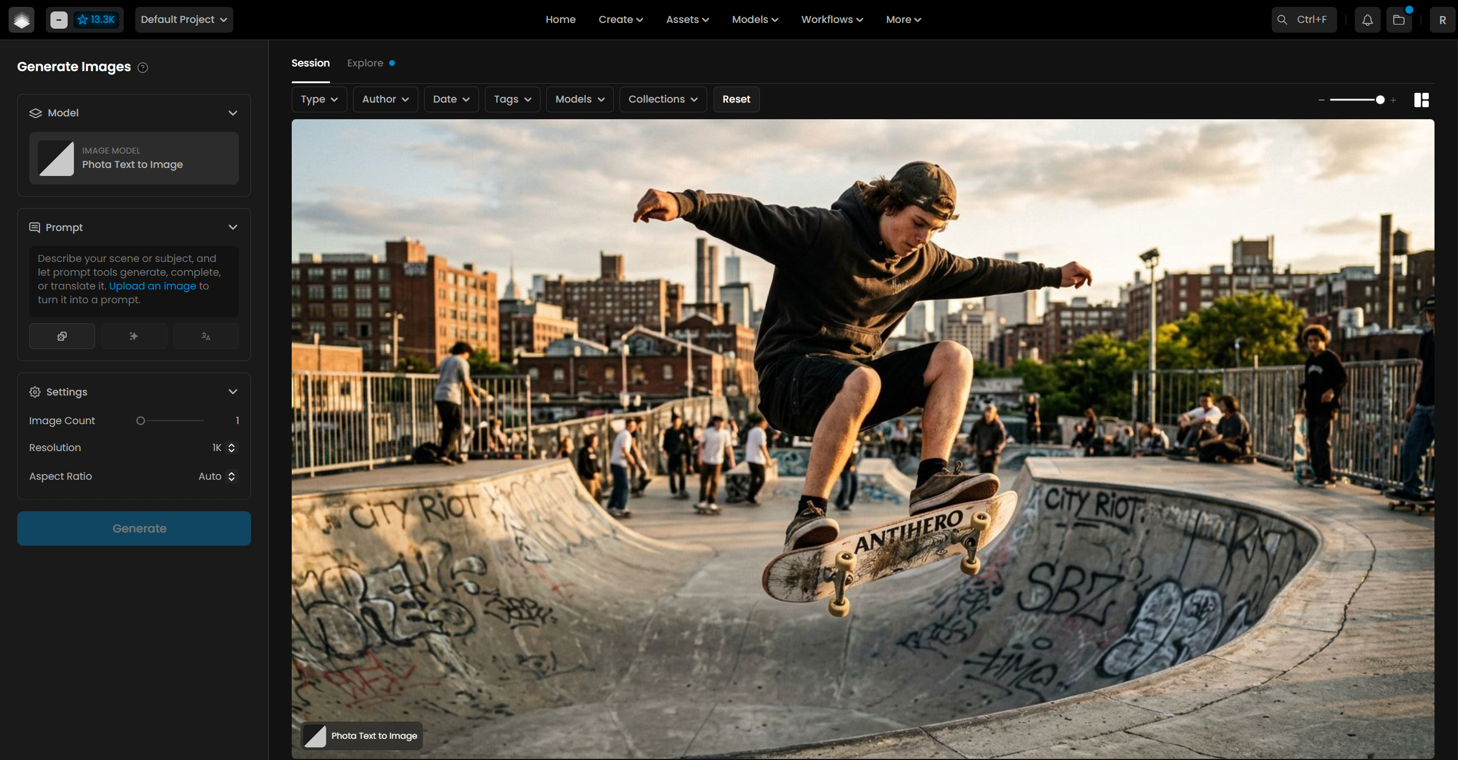Open the Collections filter dropdown
This screenshot has width=1458, height=760.
663,100
